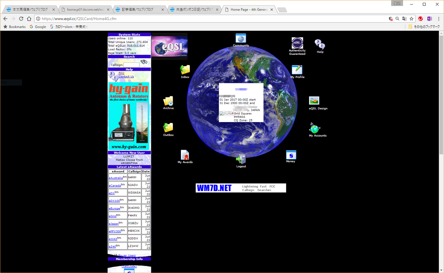Click the browser vertical scrollbar

(441, 94)
